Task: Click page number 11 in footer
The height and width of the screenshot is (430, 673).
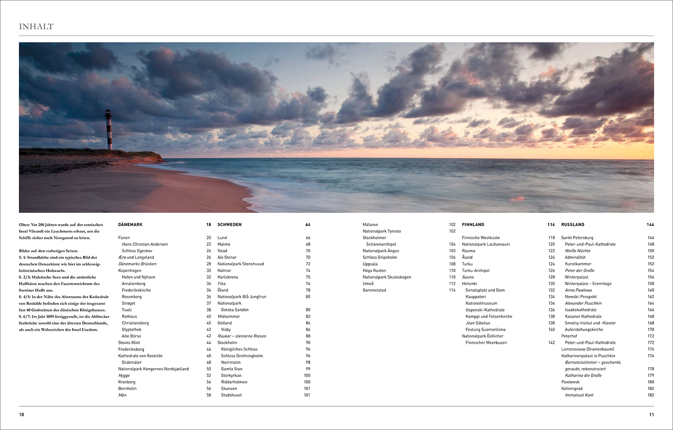Action: click(651, 415)
